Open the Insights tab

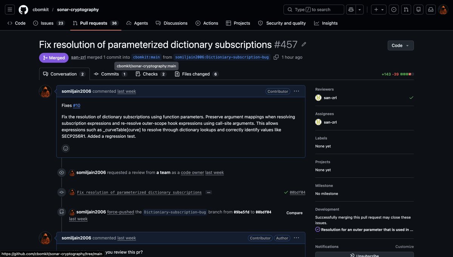click(x=326, y=23)
